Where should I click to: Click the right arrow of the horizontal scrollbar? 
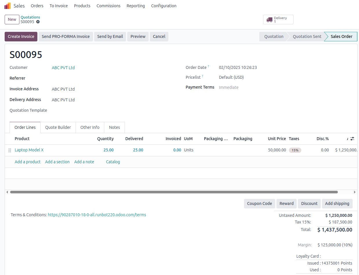pos(355,192)
